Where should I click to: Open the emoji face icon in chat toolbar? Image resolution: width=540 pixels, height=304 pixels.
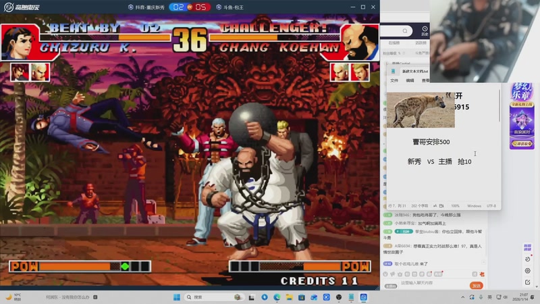[x=385, y=274]
